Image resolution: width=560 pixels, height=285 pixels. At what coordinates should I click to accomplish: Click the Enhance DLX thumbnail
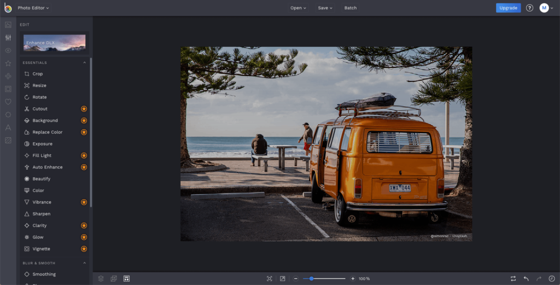[x=54, y=42]
